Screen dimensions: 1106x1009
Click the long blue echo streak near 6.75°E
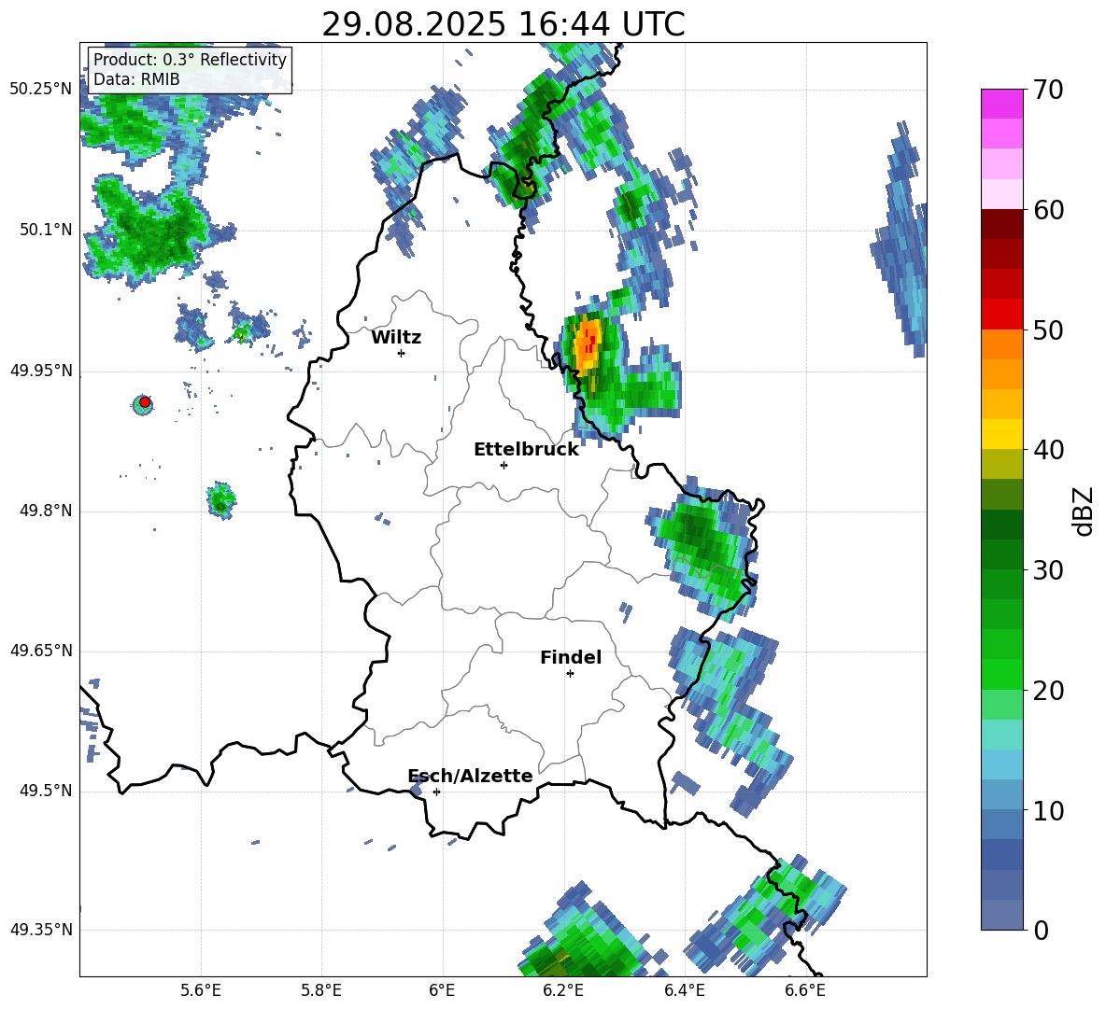(x=900, y=241)
